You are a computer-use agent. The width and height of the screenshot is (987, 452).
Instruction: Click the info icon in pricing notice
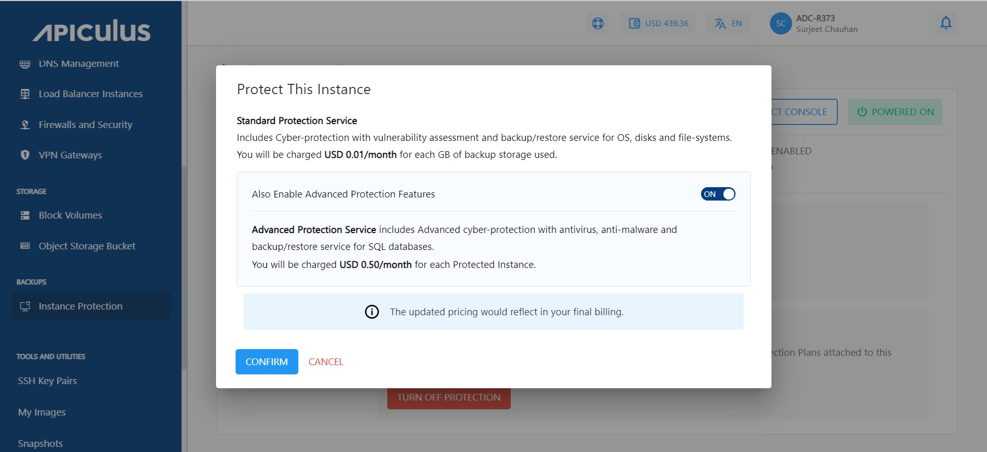372,312
